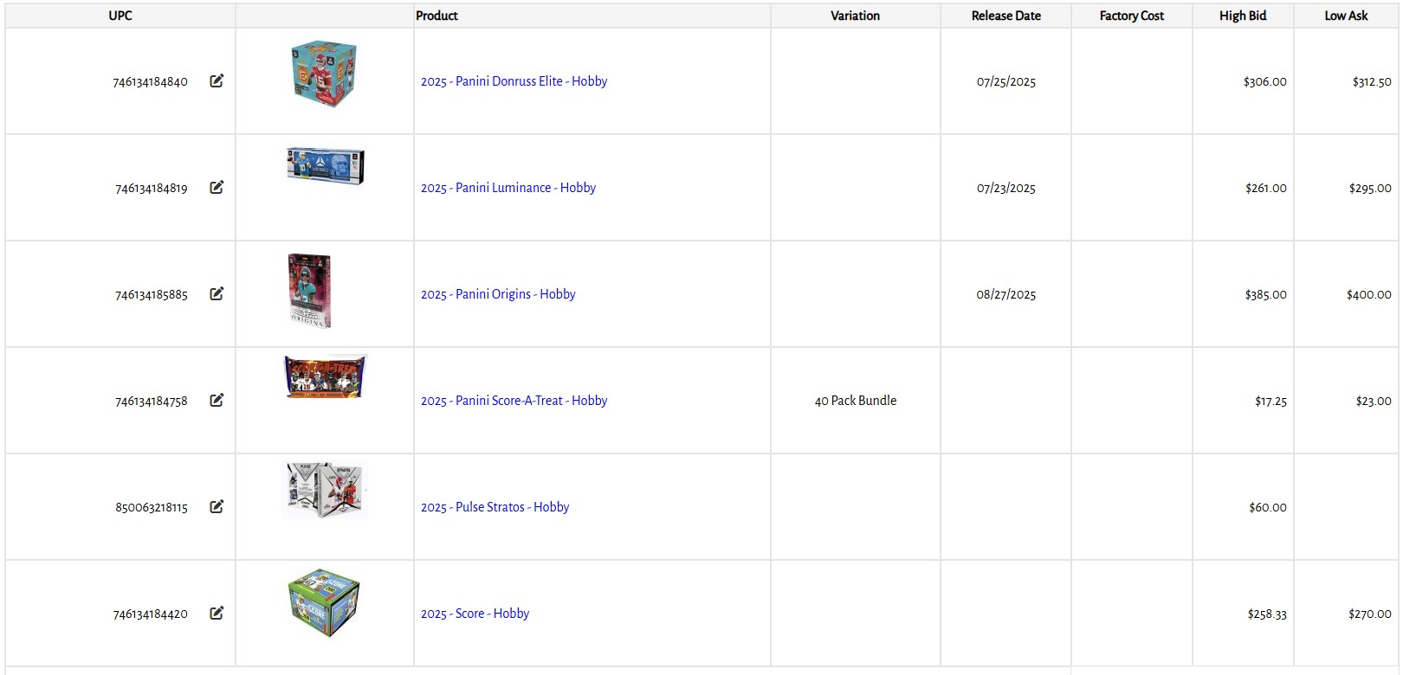
Task: Click low ask $270.00
Action: tap(1370, 614)
